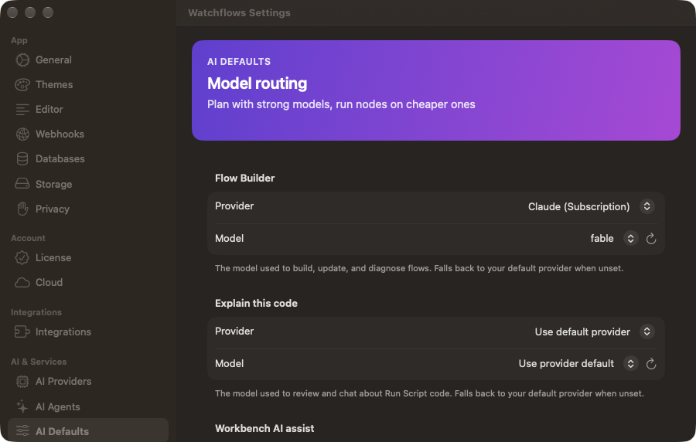Close the Watchflows Settings window
Viewport: 696px width, 442px height.
point(12,12)
